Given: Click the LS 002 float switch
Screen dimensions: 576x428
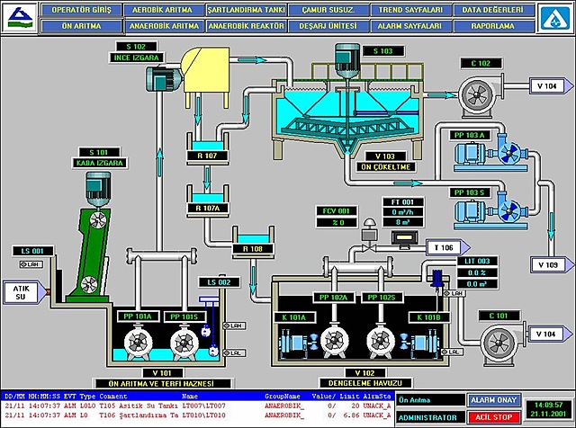Looking at the screenshot, I should pyautogui.click(x=210, y=326).
